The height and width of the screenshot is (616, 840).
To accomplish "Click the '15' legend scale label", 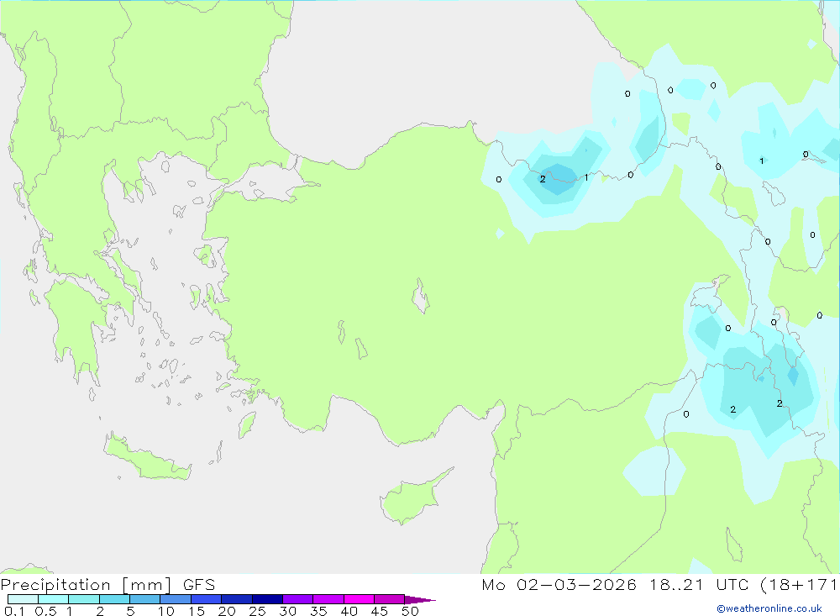I will (197, 611).
